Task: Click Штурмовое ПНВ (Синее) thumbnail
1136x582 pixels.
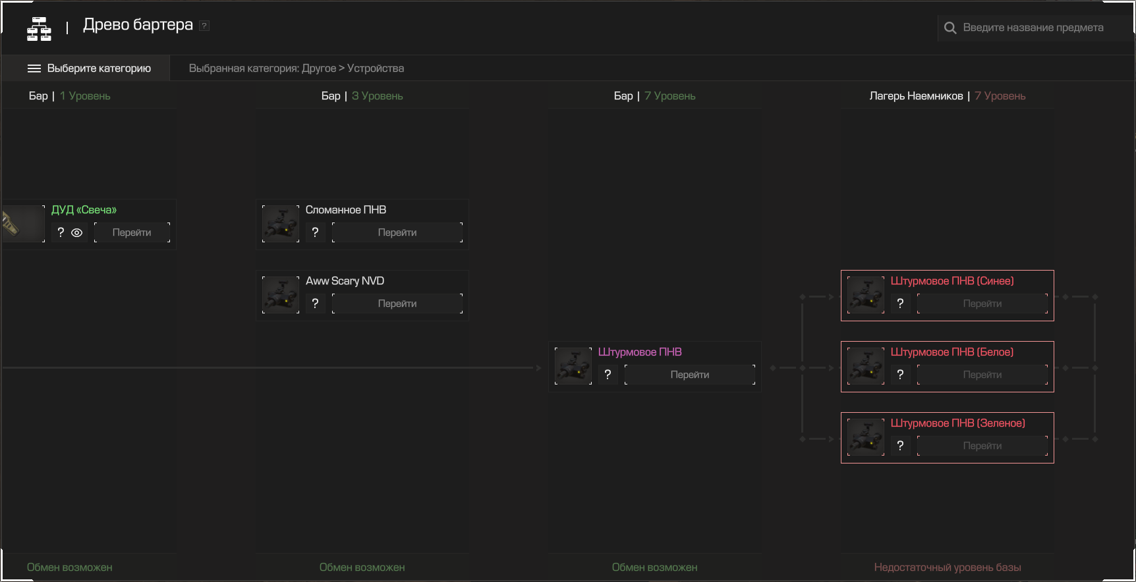Action: 866,295
